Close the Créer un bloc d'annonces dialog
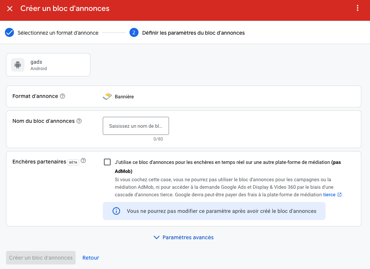This screenshot has width=370, height=269. pos(10,9)
